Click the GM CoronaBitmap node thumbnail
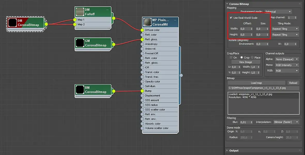 [80, 43]
